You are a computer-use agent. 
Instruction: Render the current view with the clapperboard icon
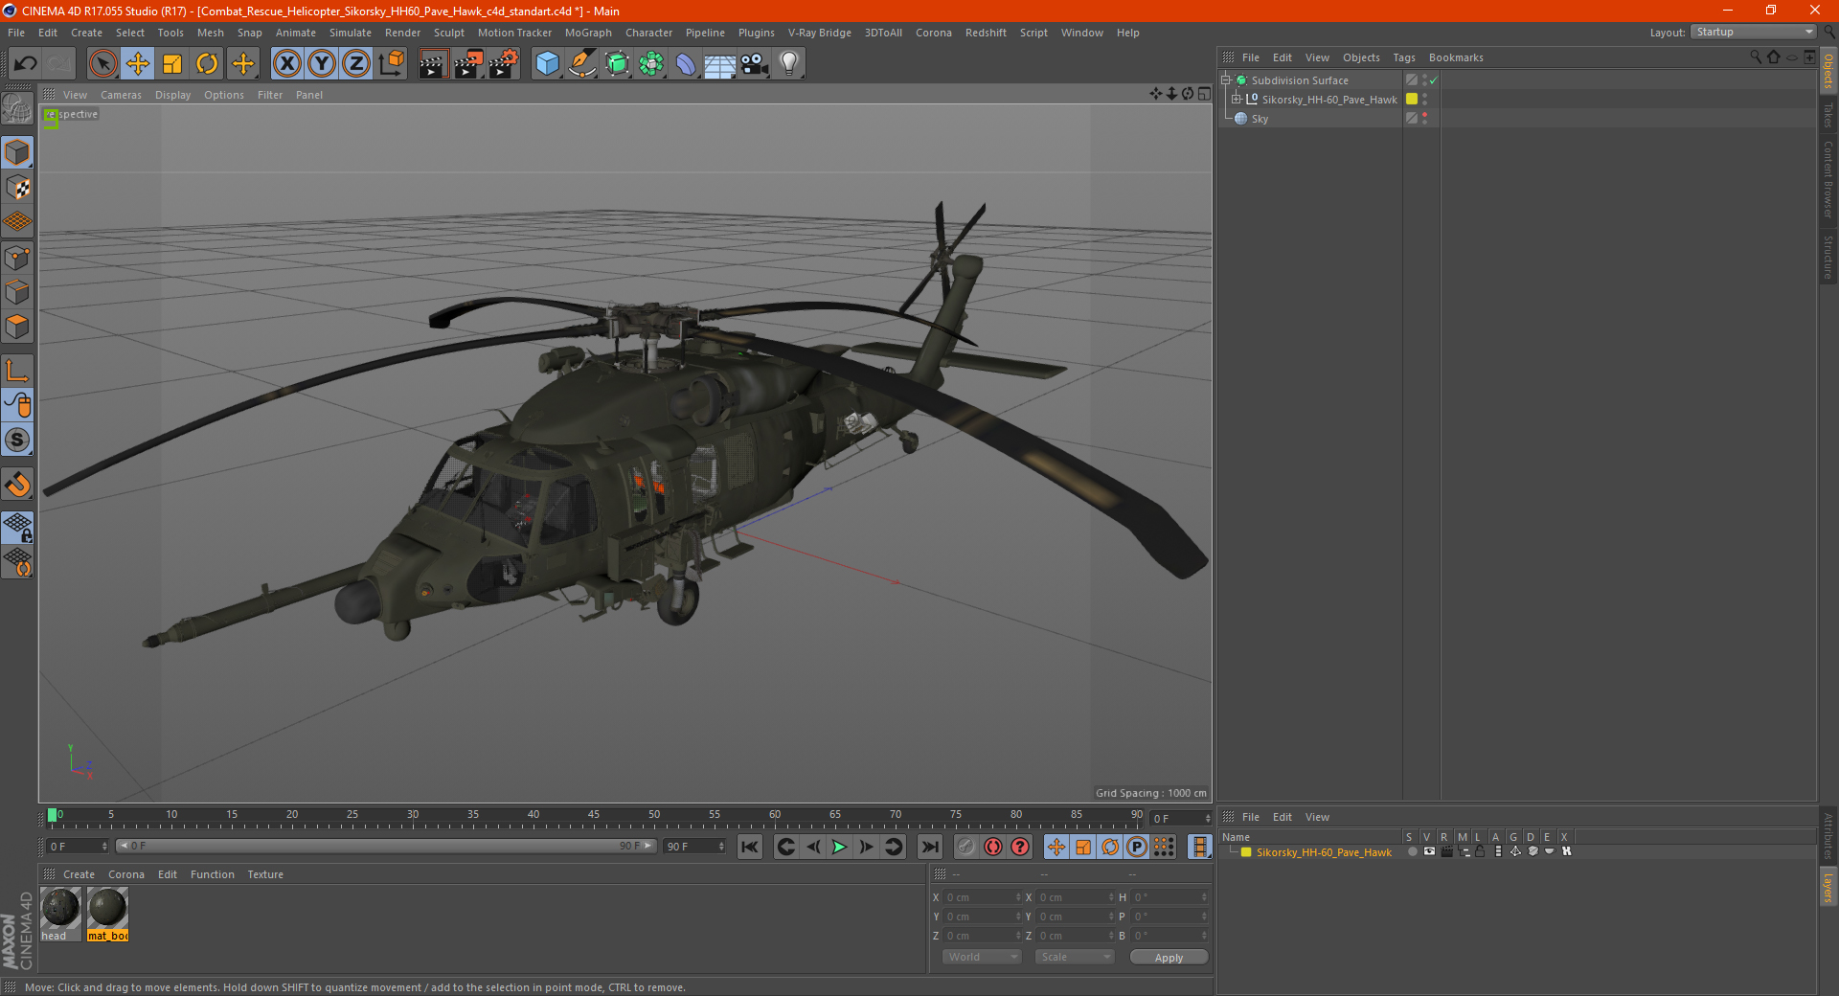point(433,64)
